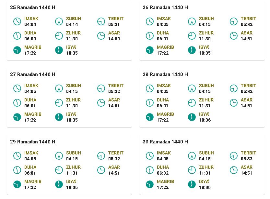Click the Asar clock icon for 30 Ramadan

[x=234, y=170]
